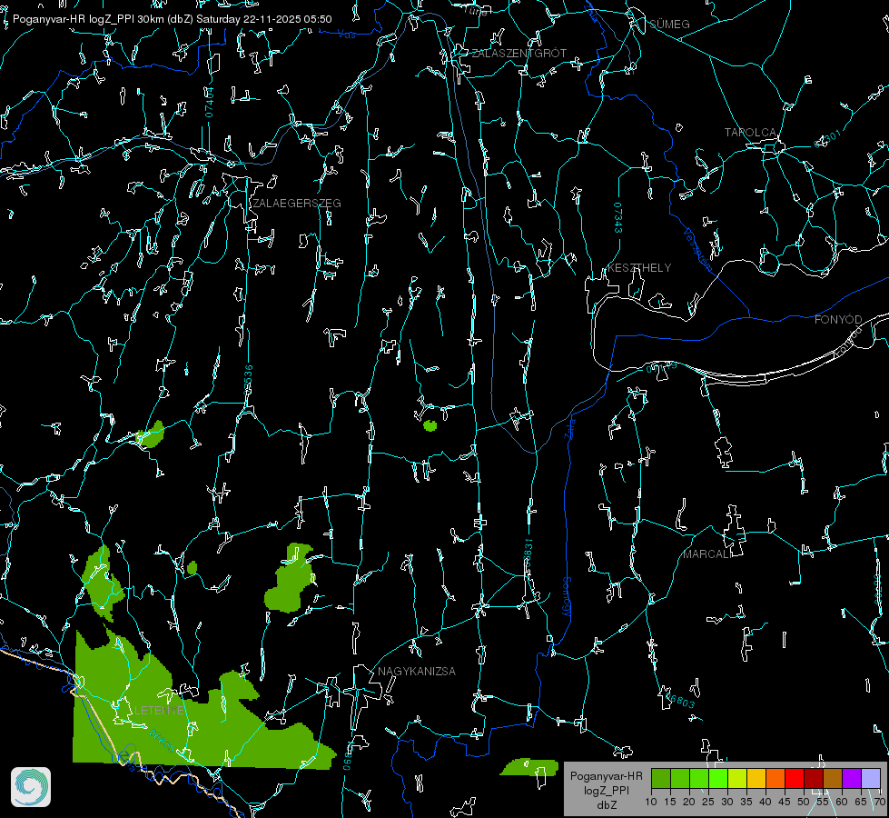Screen dimensions: 889x818
Task: Click the Somogy county label
Action: pyautogui.click(x=566, y=597)
